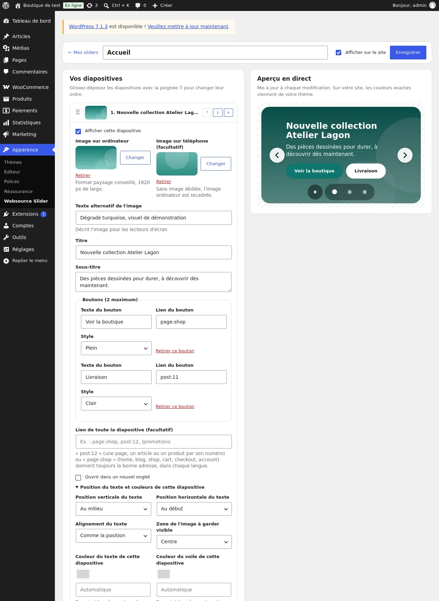Open Position horizontale du texte dropdown
Image resolution: width=439 pixels, height=601 pixels.
(x=194, y=509)
